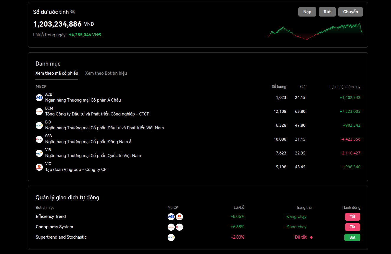The width and height of the screenshot is (391, 254).
Task: Click Giá column header
Action: click(x=303, y=87)
